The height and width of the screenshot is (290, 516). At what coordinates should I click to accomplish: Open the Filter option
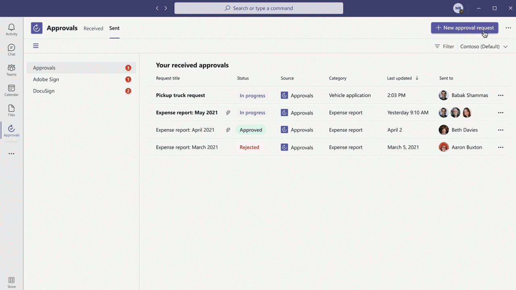(444, 46)
